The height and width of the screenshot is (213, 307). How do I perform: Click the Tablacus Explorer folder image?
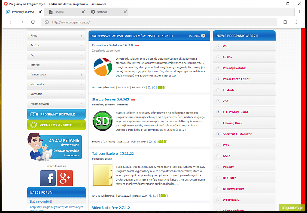(103, 176)
